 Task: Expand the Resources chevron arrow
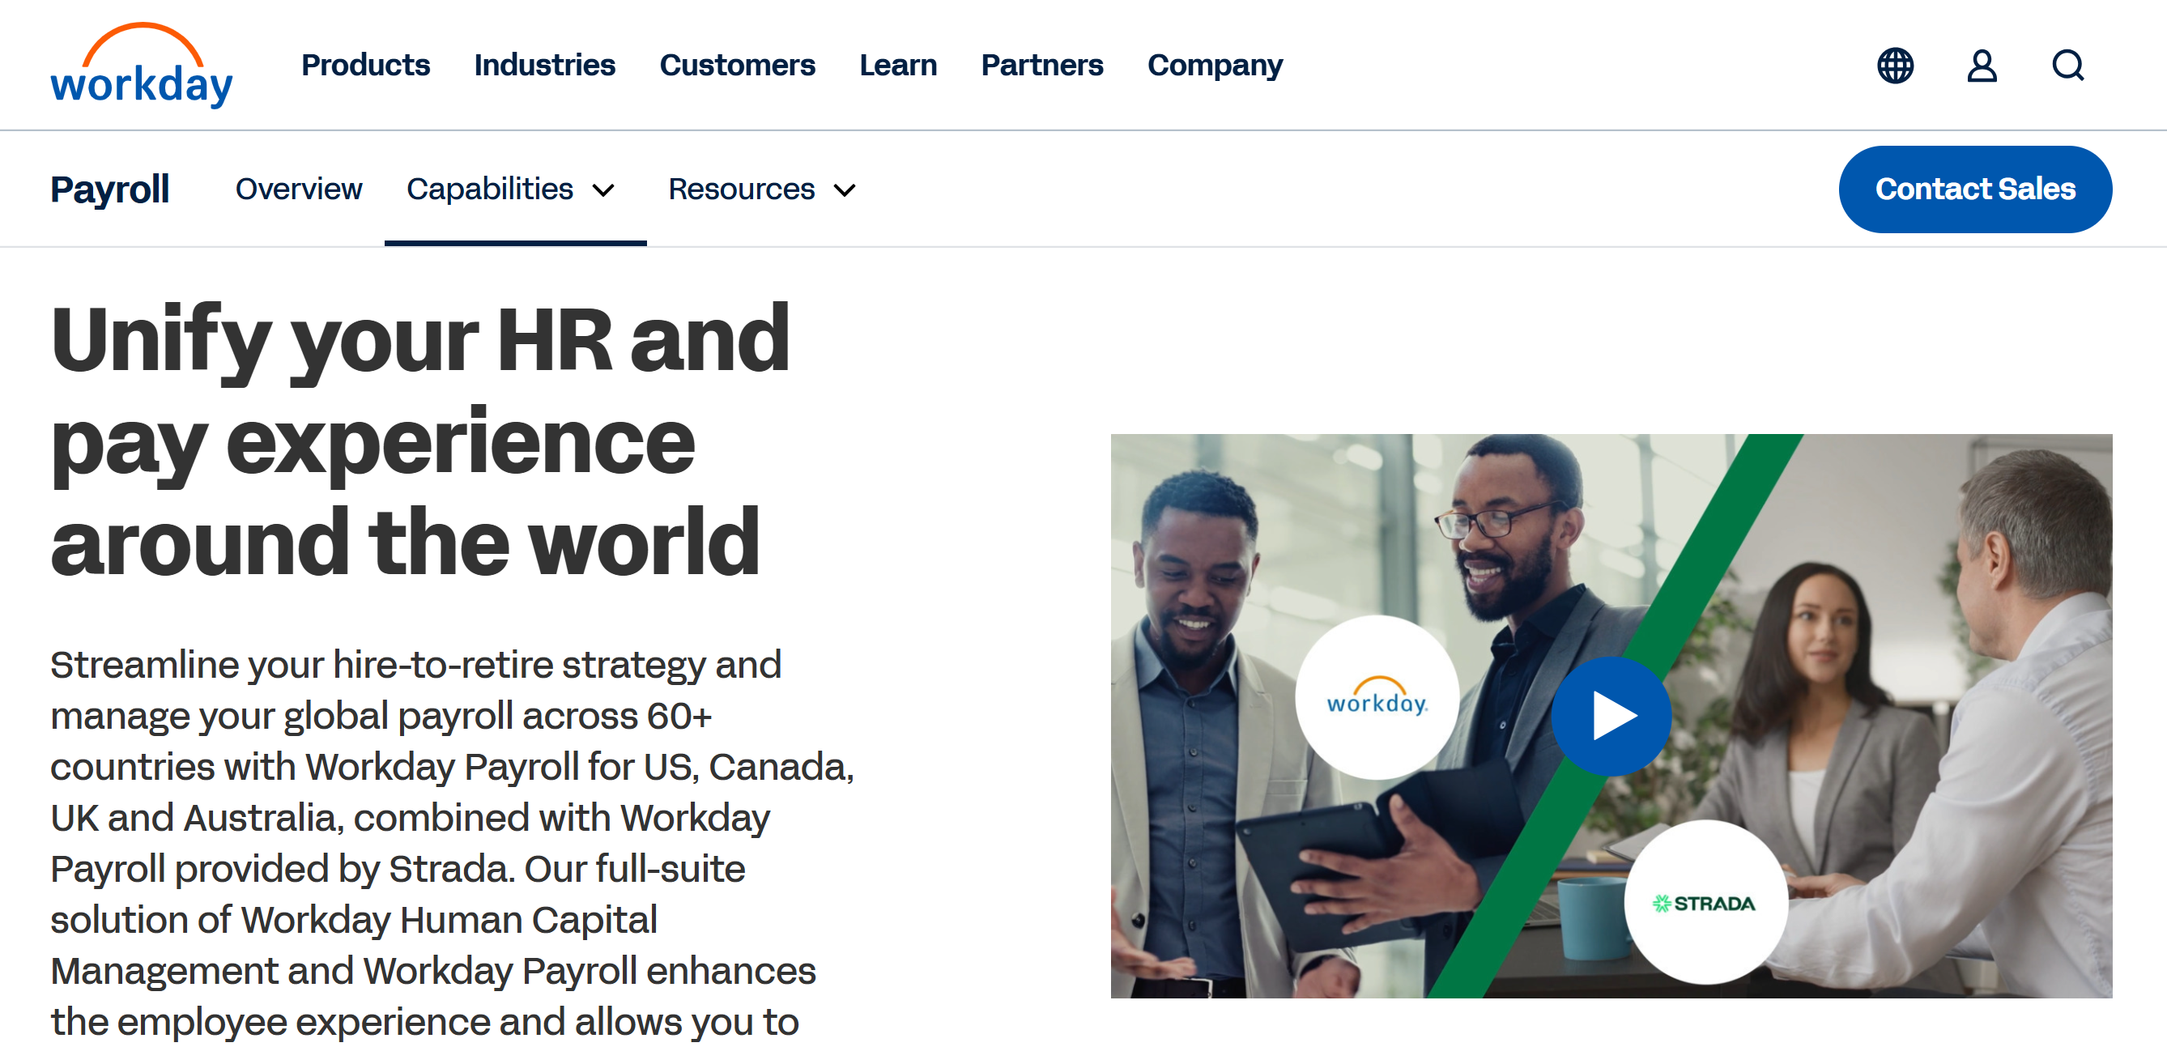[845, 191]
